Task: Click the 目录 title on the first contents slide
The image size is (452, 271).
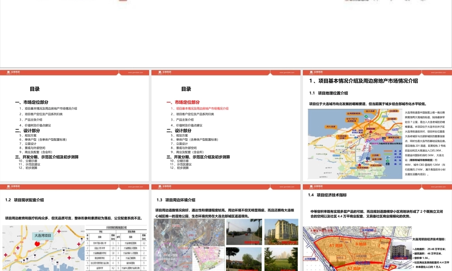Action: point(34,89)
